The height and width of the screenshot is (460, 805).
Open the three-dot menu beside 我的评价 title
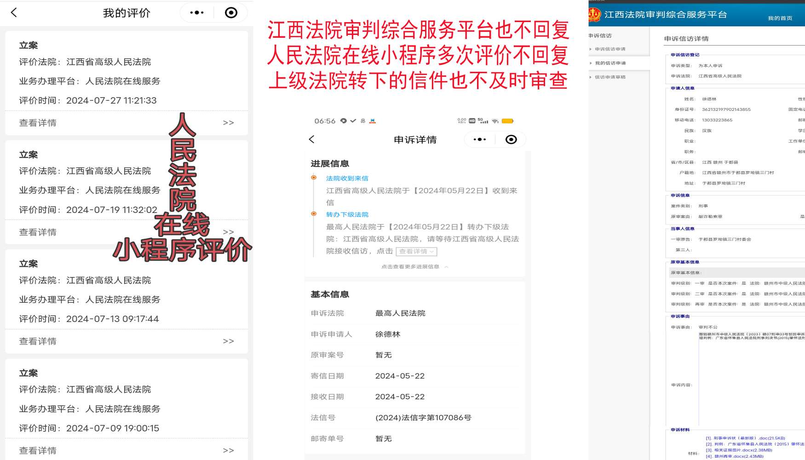[197, 12]
